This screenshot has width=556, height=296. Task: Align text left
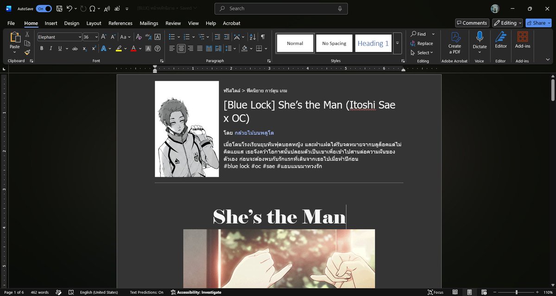(172, 48)
